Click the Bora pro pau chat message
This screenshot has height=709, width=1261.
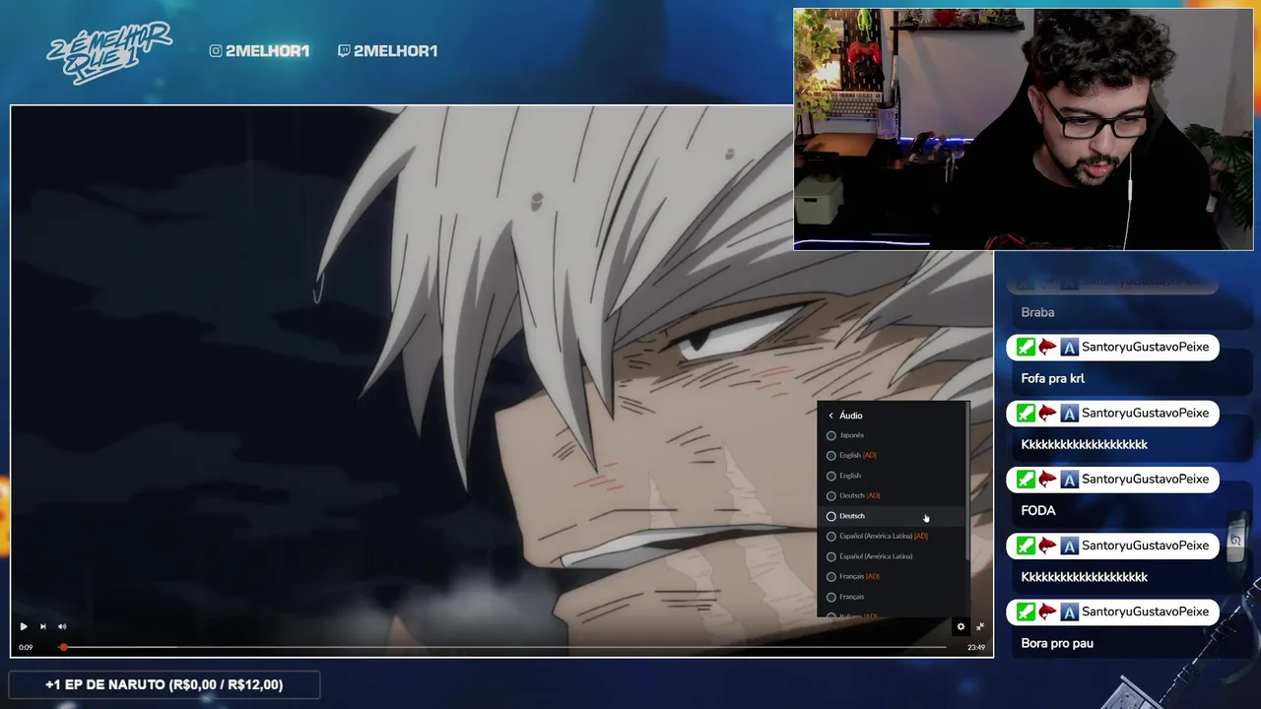(x=1057, y=643)
